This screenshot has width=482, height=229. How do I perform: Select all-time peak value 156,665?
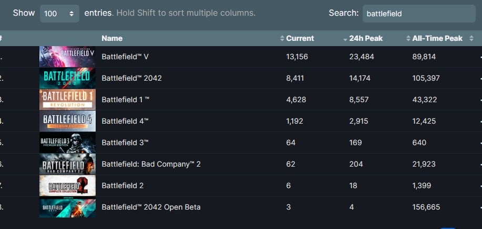[426, 207]
